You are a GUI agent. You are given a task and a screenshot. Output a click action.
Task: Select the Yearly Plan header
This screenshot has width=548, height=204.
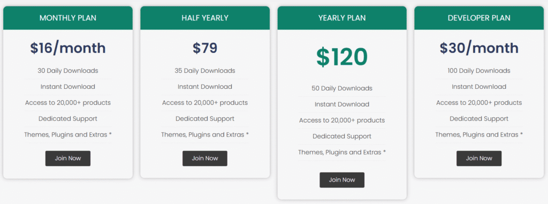pos(342,18)
